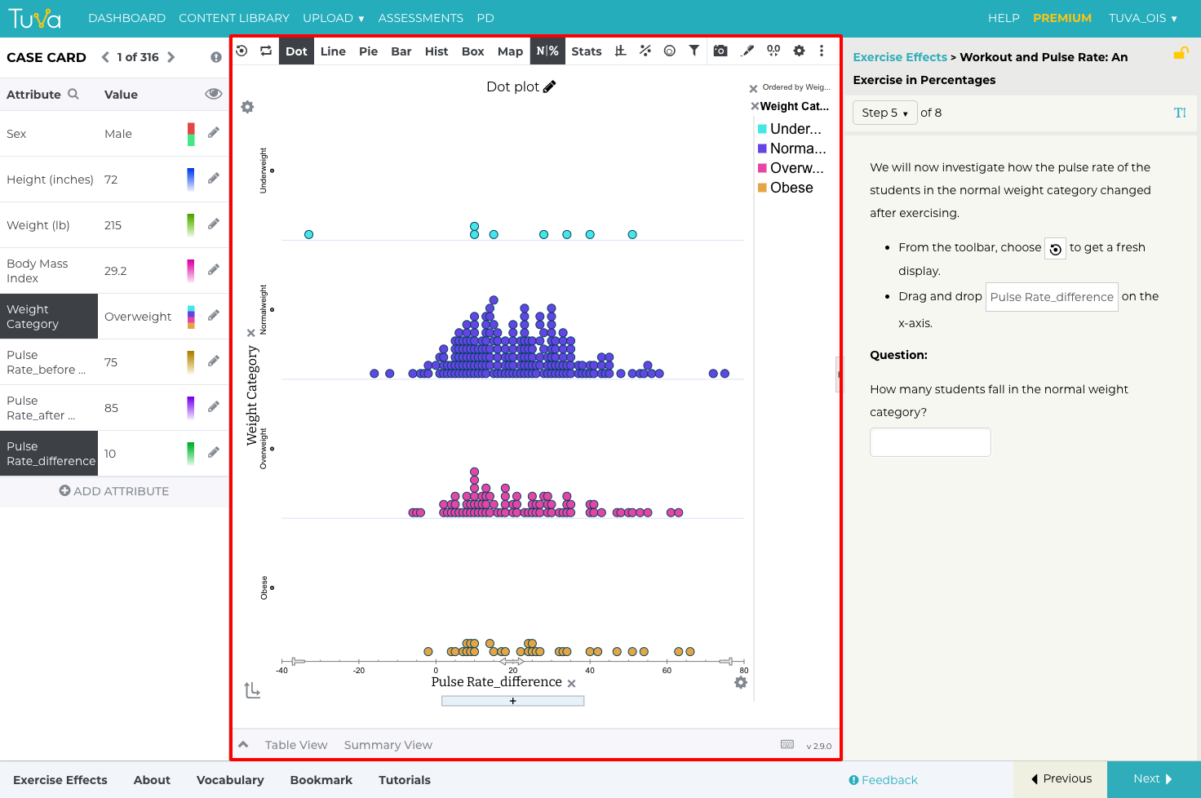Go to previous case card

coord(105,57)
